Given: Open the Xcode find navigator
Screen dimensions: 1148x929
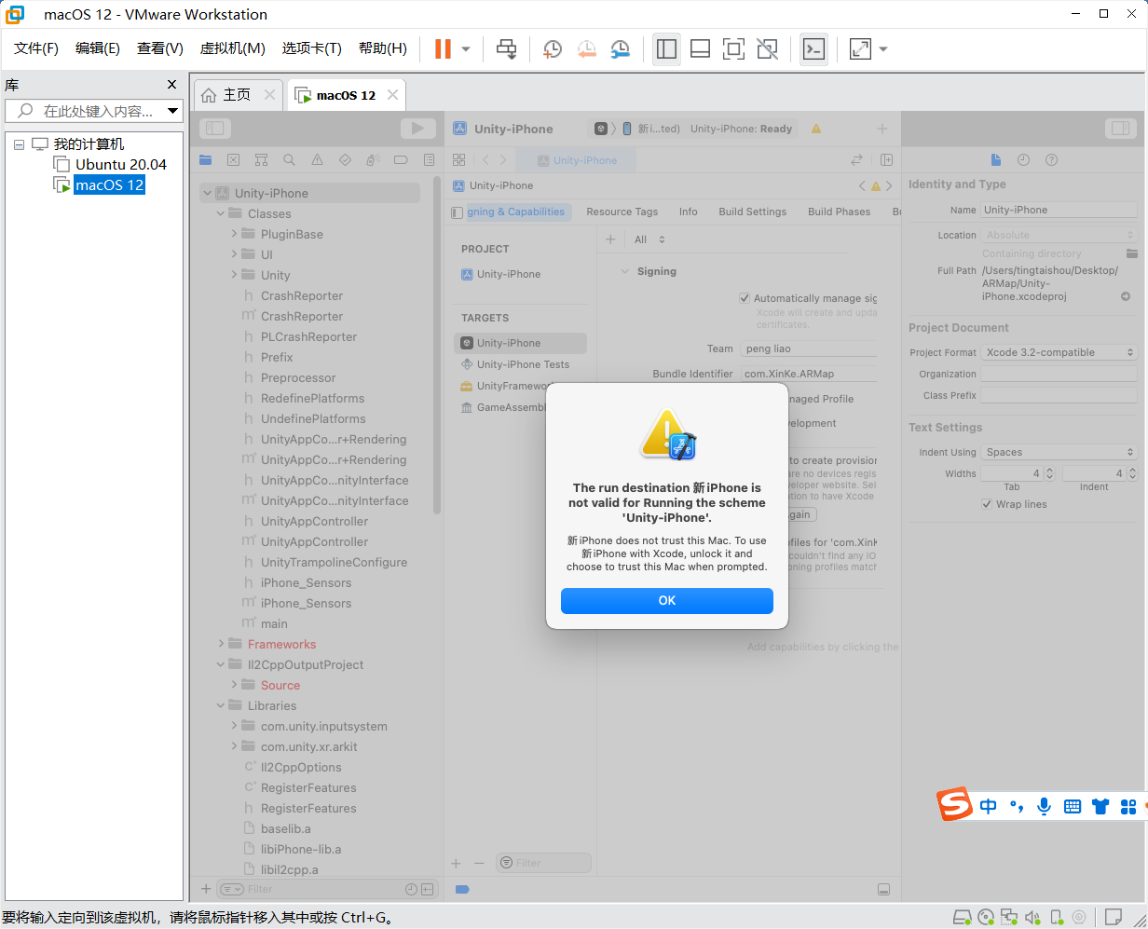Looking at the screenshot, I should pyautogui.click(x=289, y=159).
